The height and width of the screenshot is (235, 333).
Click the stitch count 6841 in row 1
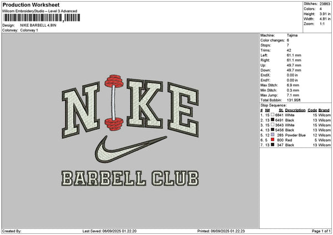279,115
